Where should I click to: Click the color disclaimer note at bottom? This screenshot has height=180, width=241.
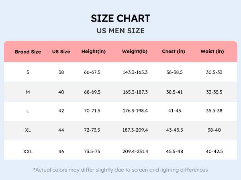pyautogui.click(x=120, y=170)
